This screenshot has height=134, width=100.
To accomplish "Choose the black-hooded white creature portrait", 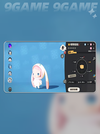I will pos(10,60).
